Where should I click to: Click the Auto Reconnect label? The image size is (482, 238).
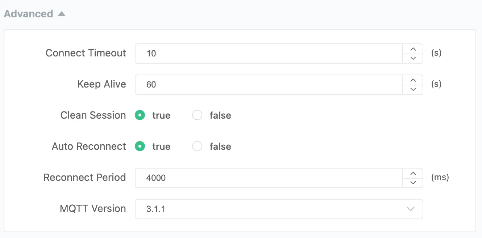click(89, 146)
